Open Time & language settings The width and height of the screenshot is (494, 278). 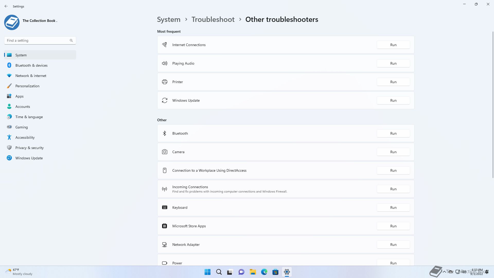pos(29,117)
